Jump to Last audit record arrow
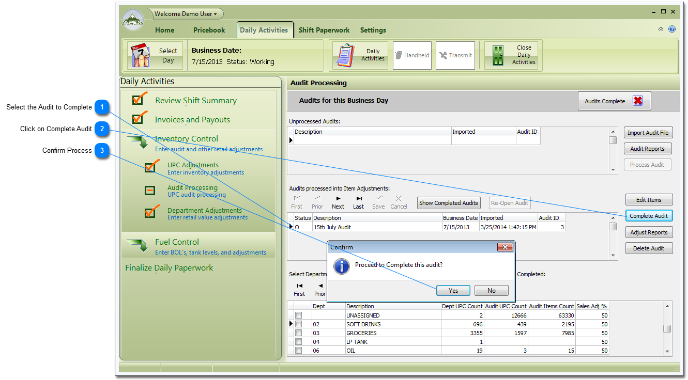 (359, 198)
